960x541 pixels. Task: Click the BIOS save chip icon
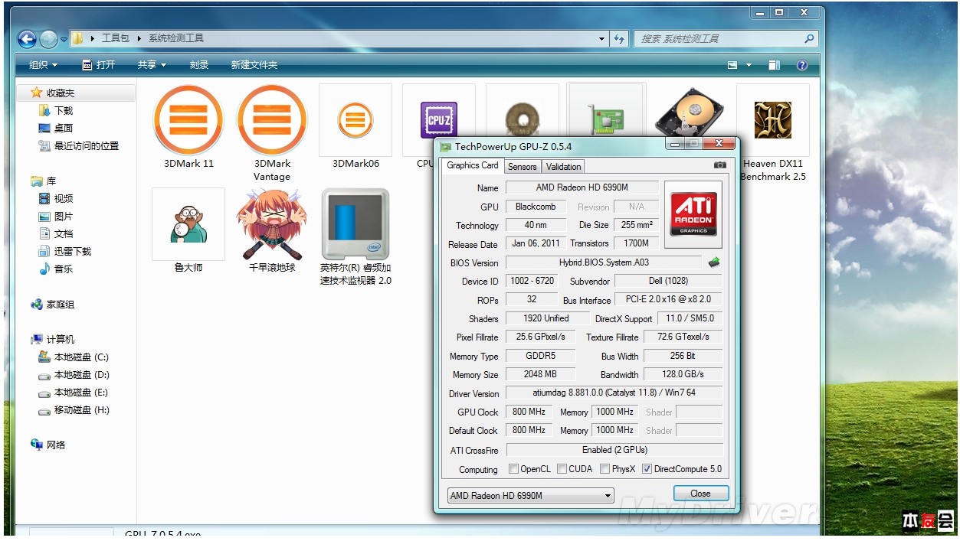pos(714,262)
